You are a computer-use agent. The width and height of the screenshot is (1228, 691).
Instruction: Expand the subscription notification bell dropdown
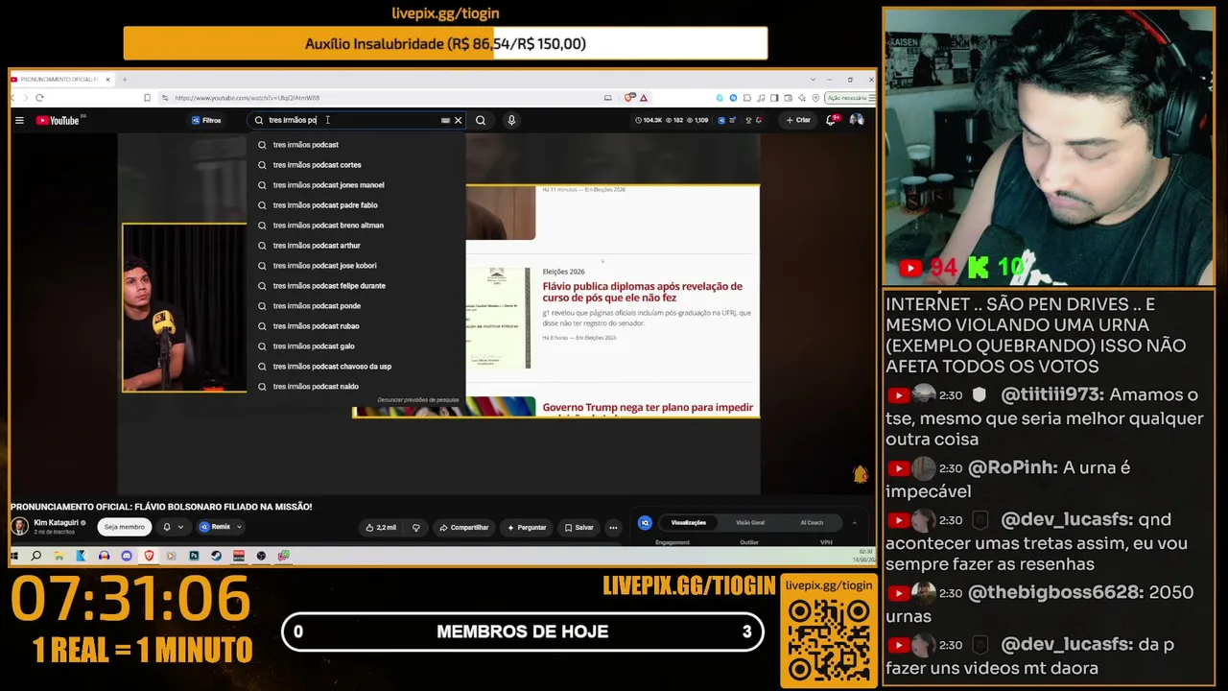tap(173, 527)
